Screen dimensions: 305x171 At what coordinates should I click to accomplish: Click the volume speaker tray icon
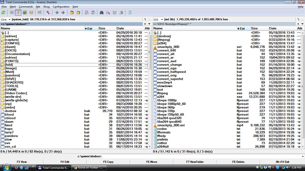[x=288, y=167]
